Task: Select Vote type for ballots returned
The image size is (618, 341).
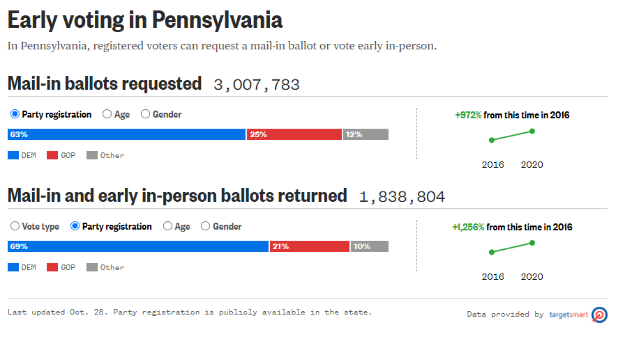Action: pyautogui.click(x=15, y=226)
